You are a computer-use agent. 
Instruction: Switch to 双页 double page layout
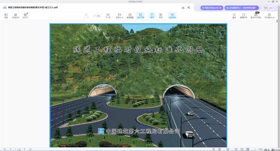point(161,16)
